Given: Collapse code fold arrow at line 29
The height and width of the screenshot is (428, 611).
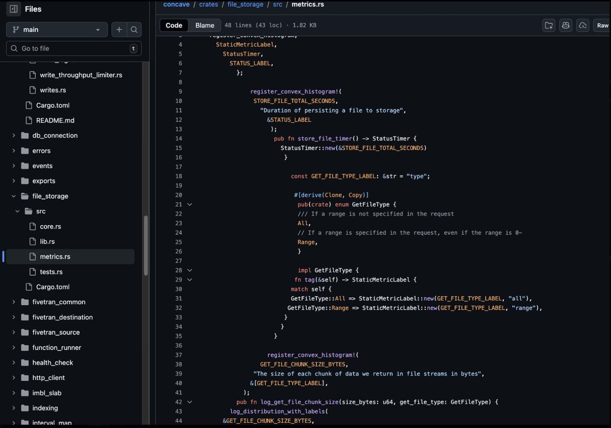Looking at the screenshot, I should [x=189, y=279].
